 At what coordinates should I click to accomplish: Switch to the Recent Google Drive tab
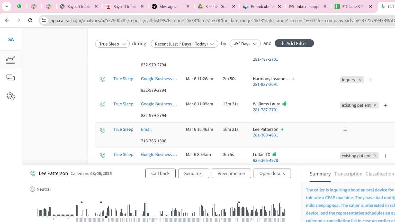click(217, 6)
